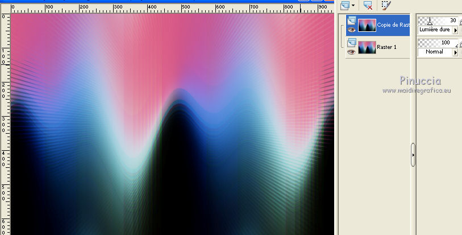Select the Copie de Raster layer name

[393, 25]
